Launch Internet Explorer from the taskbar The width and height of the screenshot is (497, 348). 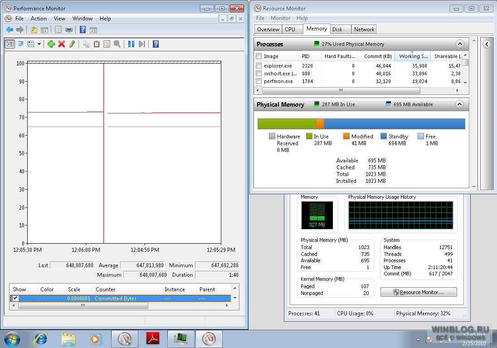tap(40, 339)
